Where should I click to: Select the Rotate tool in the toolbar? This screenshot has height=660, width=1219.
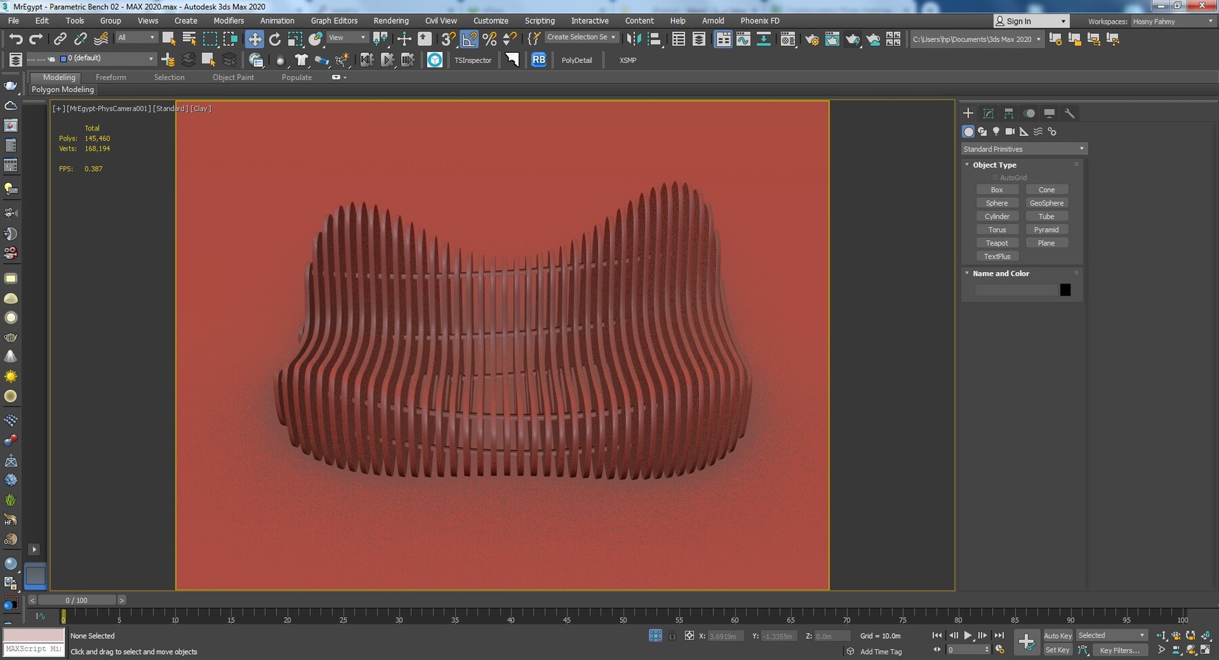275,39
